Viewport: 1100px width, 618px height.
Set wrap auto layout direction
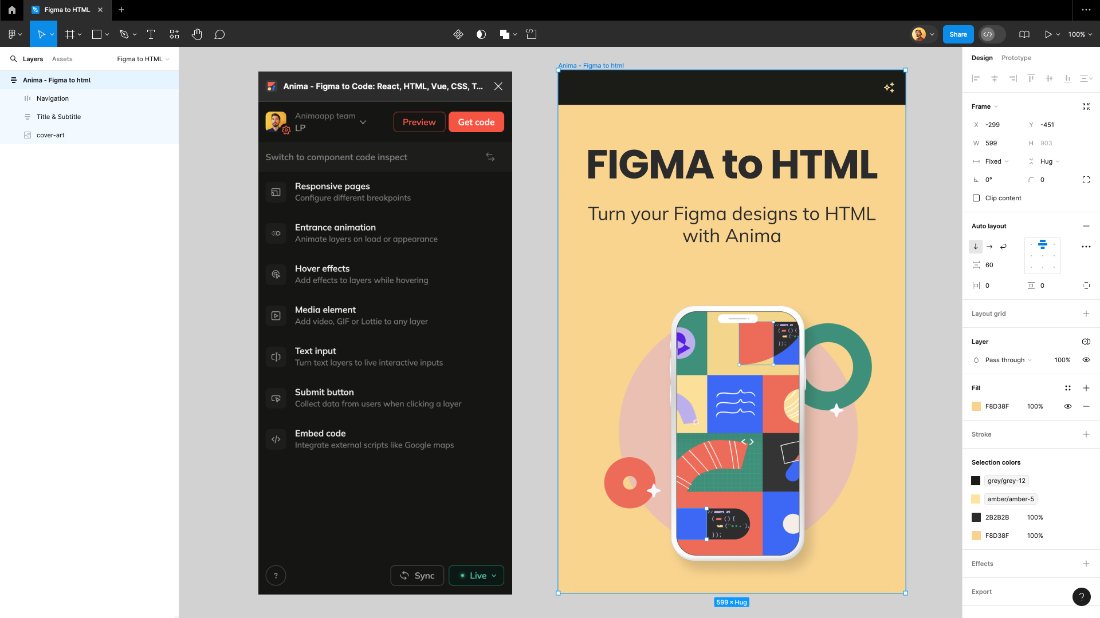tap(1003, 247)
